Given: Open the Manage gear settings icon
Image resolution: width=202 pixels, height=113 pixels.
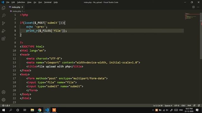Looking at the screenshot, I should click(3, 100).
